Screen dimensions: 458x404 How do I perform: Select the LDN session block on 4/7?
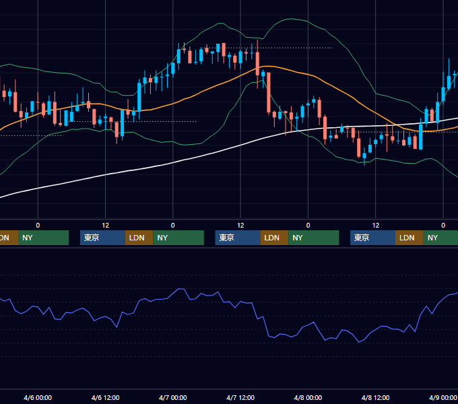point(274,238)
